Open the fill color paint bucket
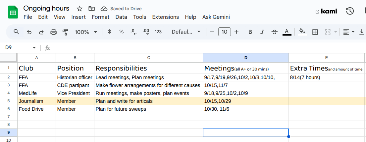 pos(302,32)
